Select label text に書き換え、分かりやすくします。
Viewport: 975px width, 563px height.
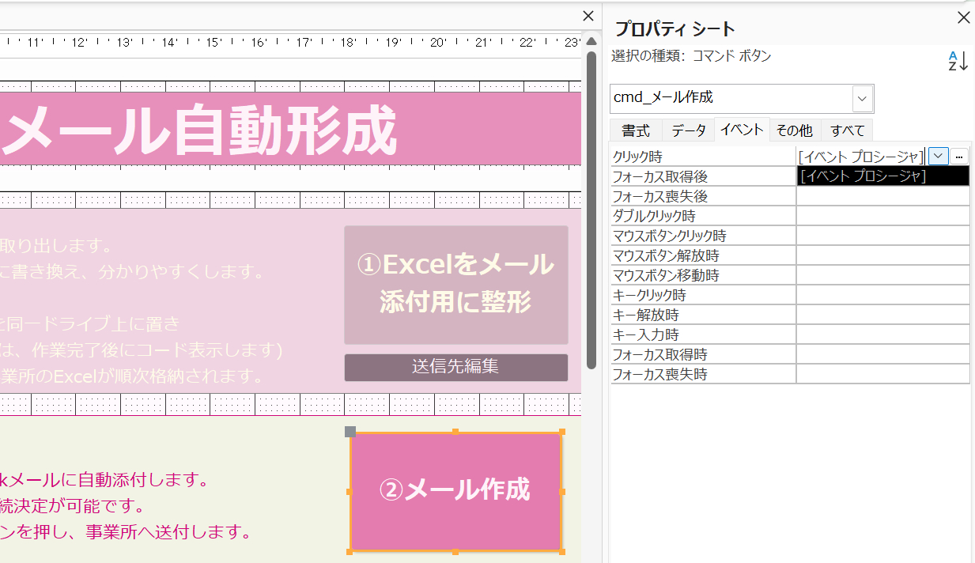click(131, 273)
